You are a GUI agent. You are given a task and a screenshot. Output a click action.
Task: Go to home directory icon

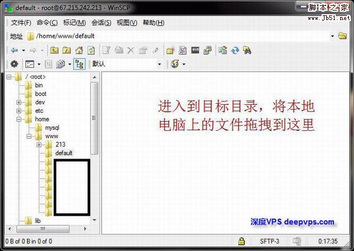coord(79,50)
